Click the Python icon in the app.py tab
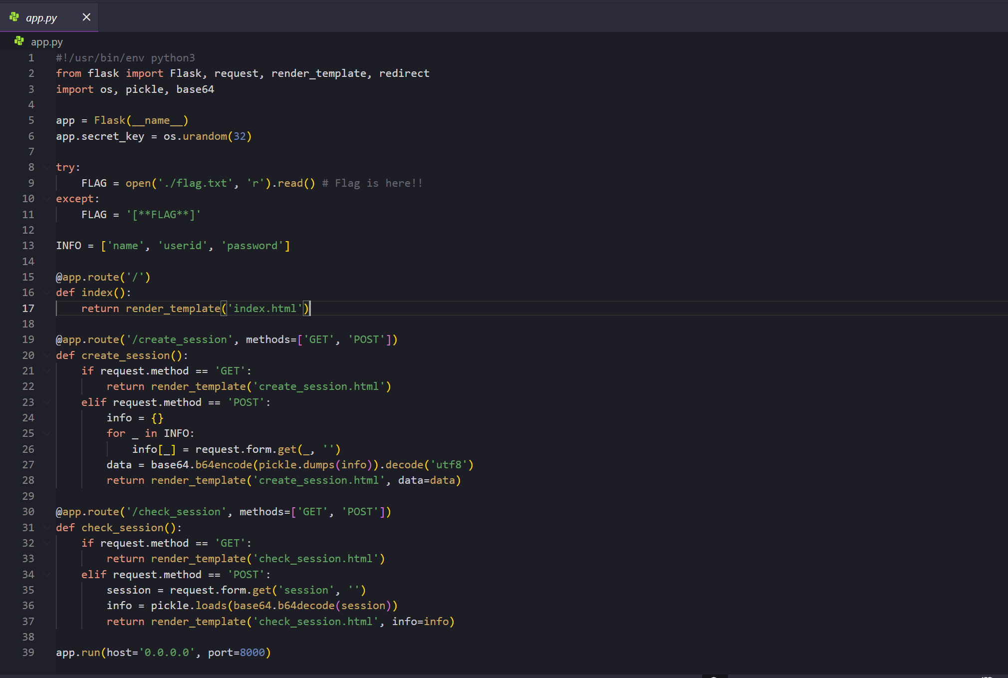 (14, 17)
